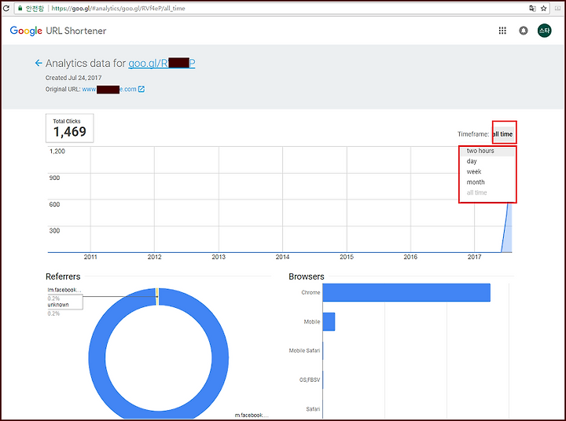Click the browser address bar URL
566x421 pixels.
click(119, 9)
